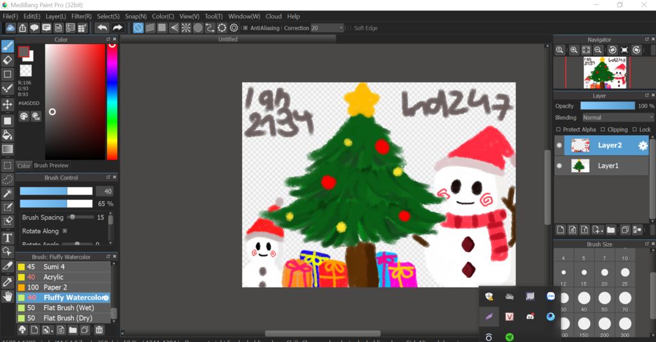This screenshot has width=656, height=342.
Task: Open the Correction value dropdown
Action: (327, 28)
